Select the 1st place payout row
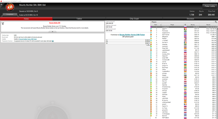Image resolution: width=218 pixels, height=119 pixels. click(x=128, y=40)
